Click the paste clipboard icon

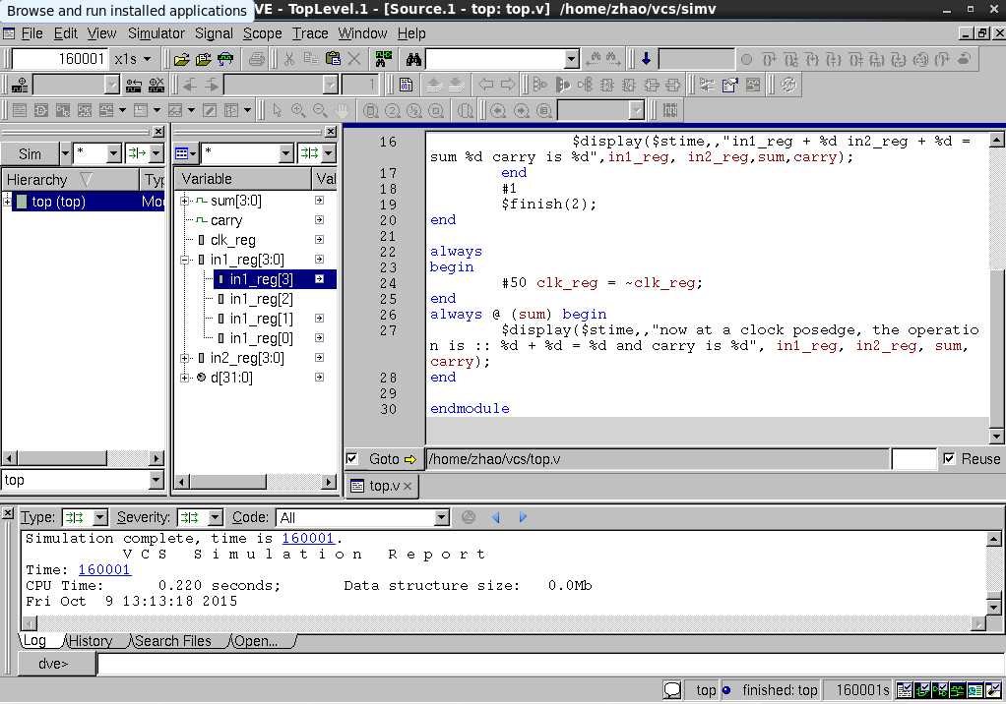point(333,59)
